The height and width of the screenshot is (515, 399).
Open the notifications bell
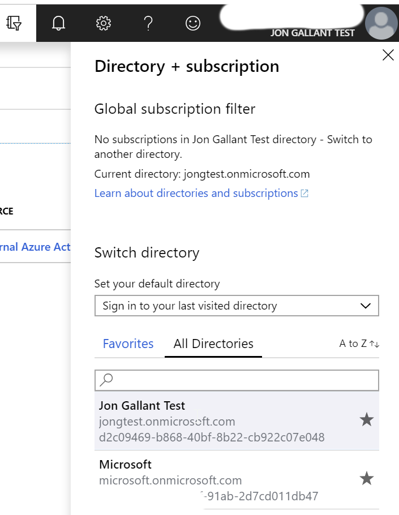pyautogui.click(x=58, y=23)
